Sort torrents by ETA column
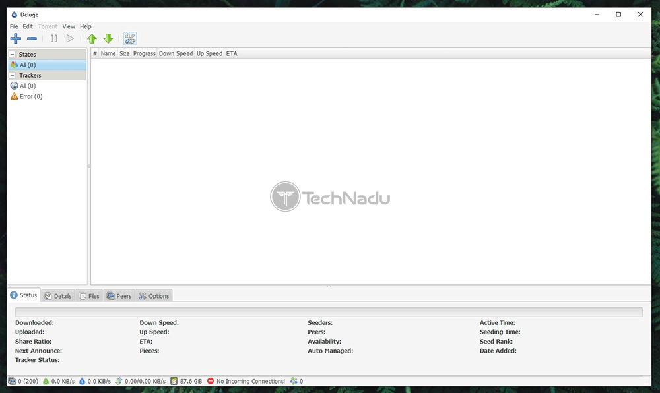Viewport: 660px width, 393px height. 232,54
